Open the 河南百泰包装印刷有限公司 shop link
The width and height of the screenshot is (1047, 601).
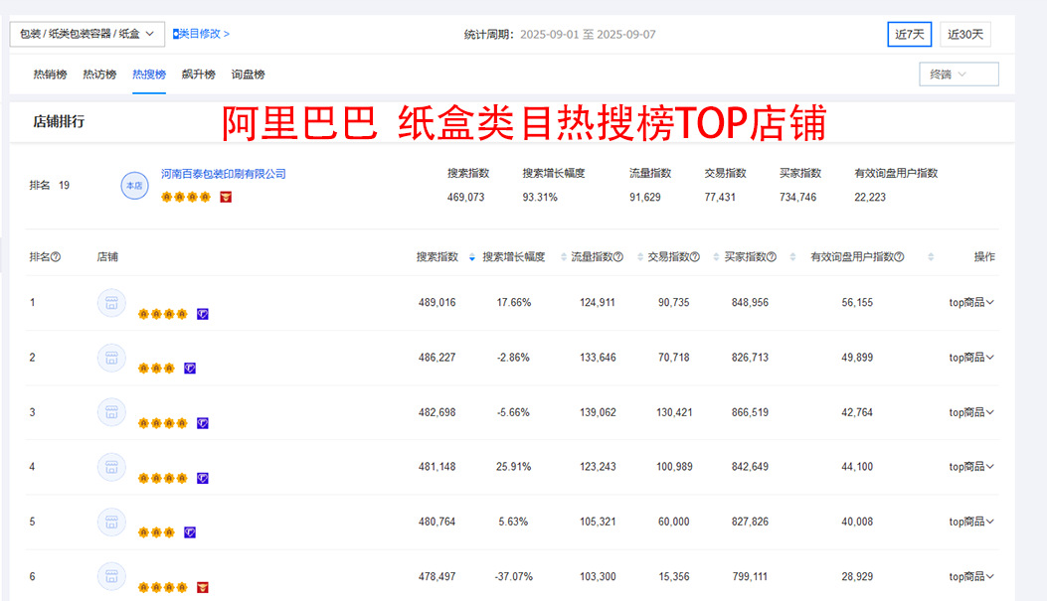pos(223,174)
